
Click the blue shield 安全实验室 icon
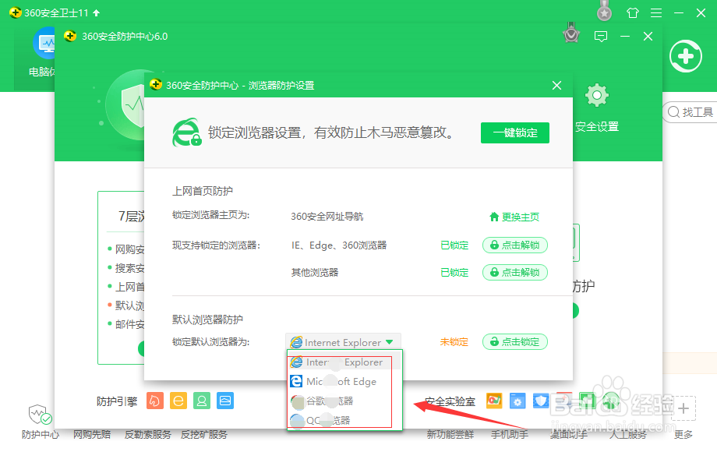click(541, 401)
